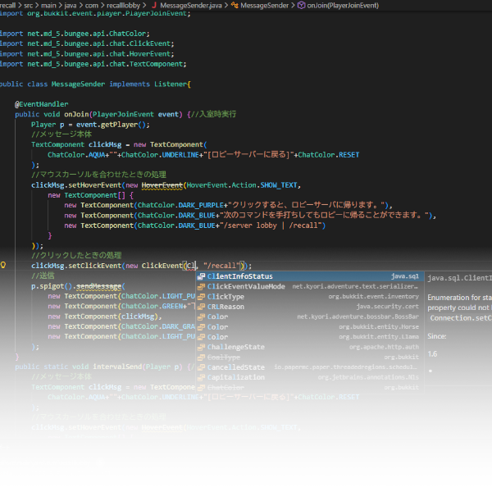Click the icon beside ChallengeState suggestion
This screenshot has height=492, width=492.
tap(201, 347)
